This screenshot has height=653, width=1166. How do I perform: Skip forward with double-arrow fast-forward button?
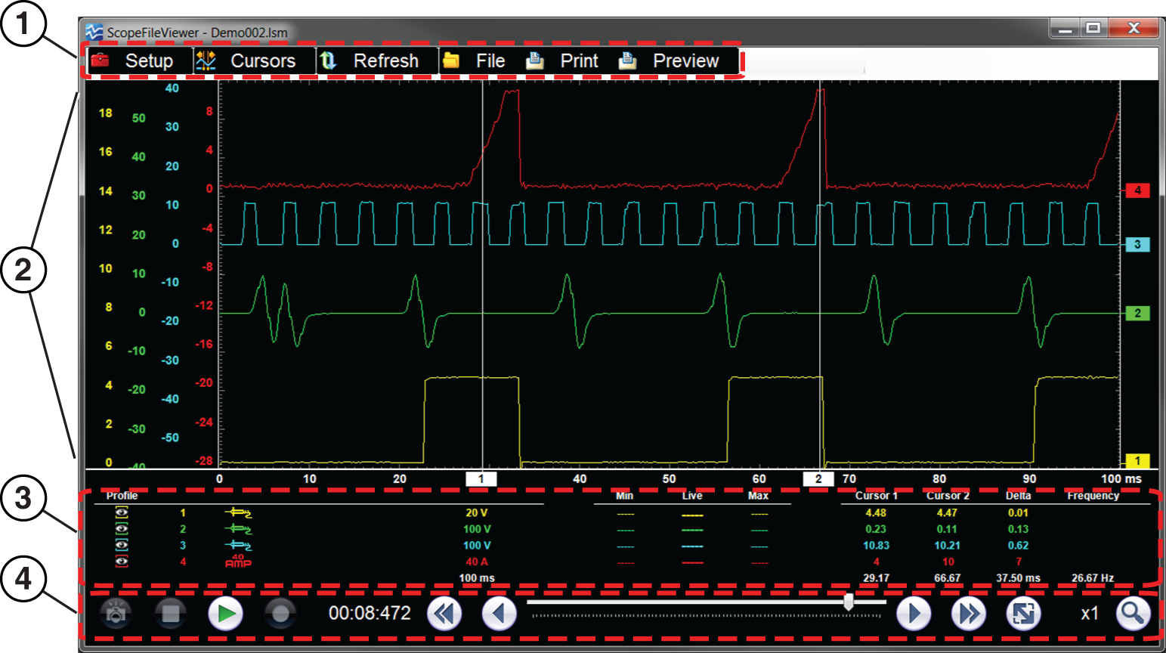coord(968,613)
